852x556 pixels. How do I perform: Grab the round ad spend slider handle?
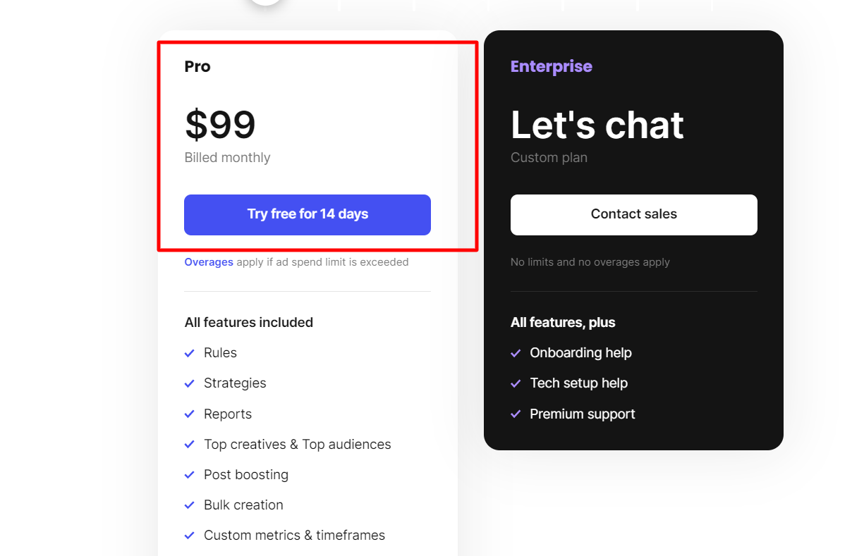pyautogui.click(x=266, y=1)
